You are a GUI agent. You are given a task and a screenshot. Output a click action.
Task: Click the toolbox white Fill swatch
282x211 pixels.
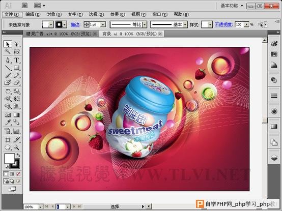(9, 158)
